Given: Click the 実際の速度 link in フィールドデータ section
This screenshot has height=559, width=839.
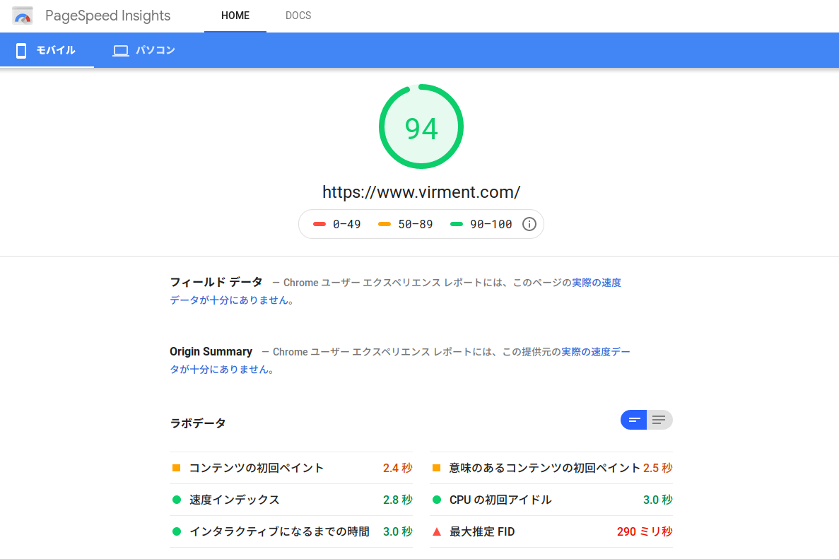Looking at the screenshot, I should [596, 282].
